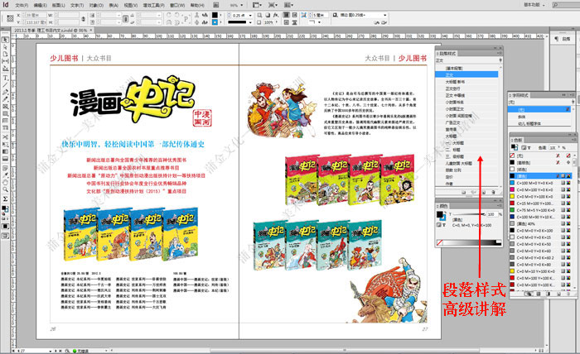Open the workspace 基本功能 dropdown
The height and width of the screenshot is (354, 580).
[535, 5]
